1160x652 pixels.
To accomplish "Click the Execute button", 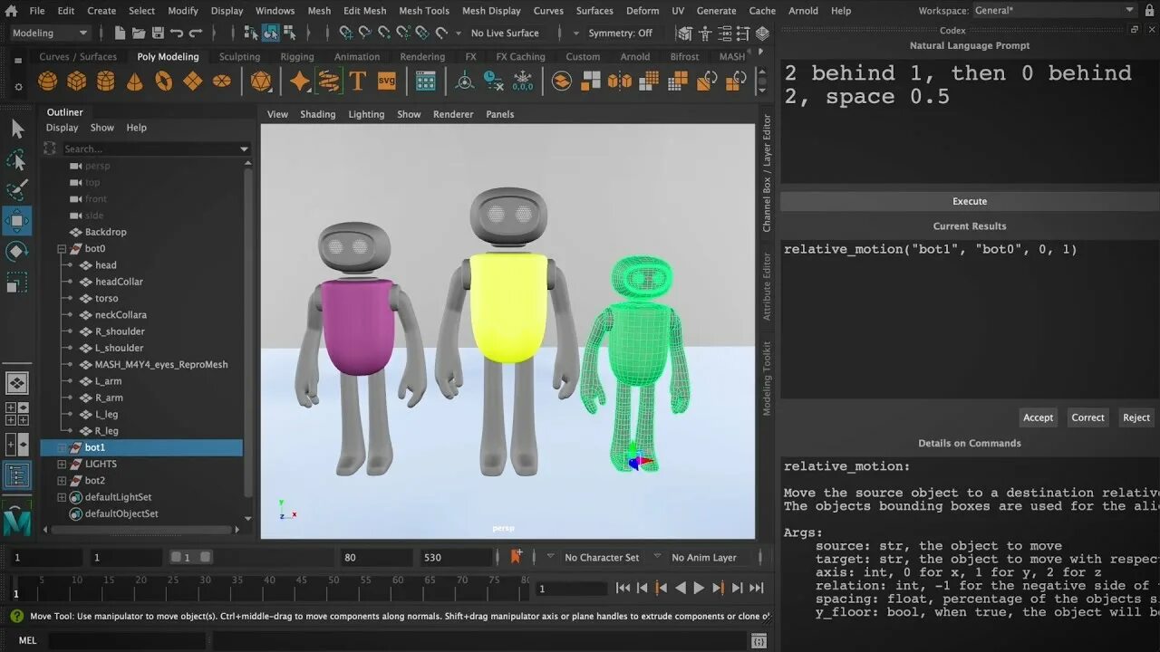I will [970, 201].
